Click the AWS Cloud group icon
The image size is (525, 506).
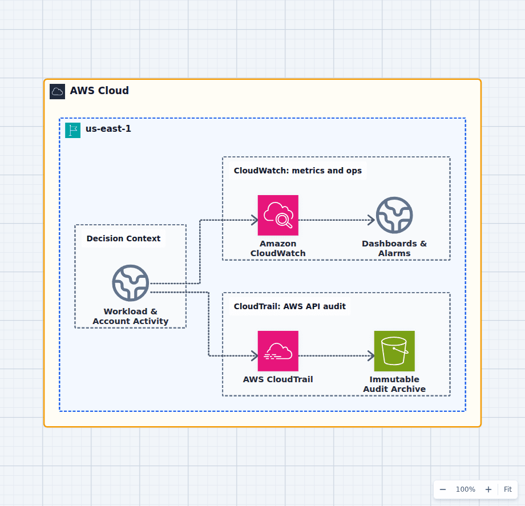[57, 92]
